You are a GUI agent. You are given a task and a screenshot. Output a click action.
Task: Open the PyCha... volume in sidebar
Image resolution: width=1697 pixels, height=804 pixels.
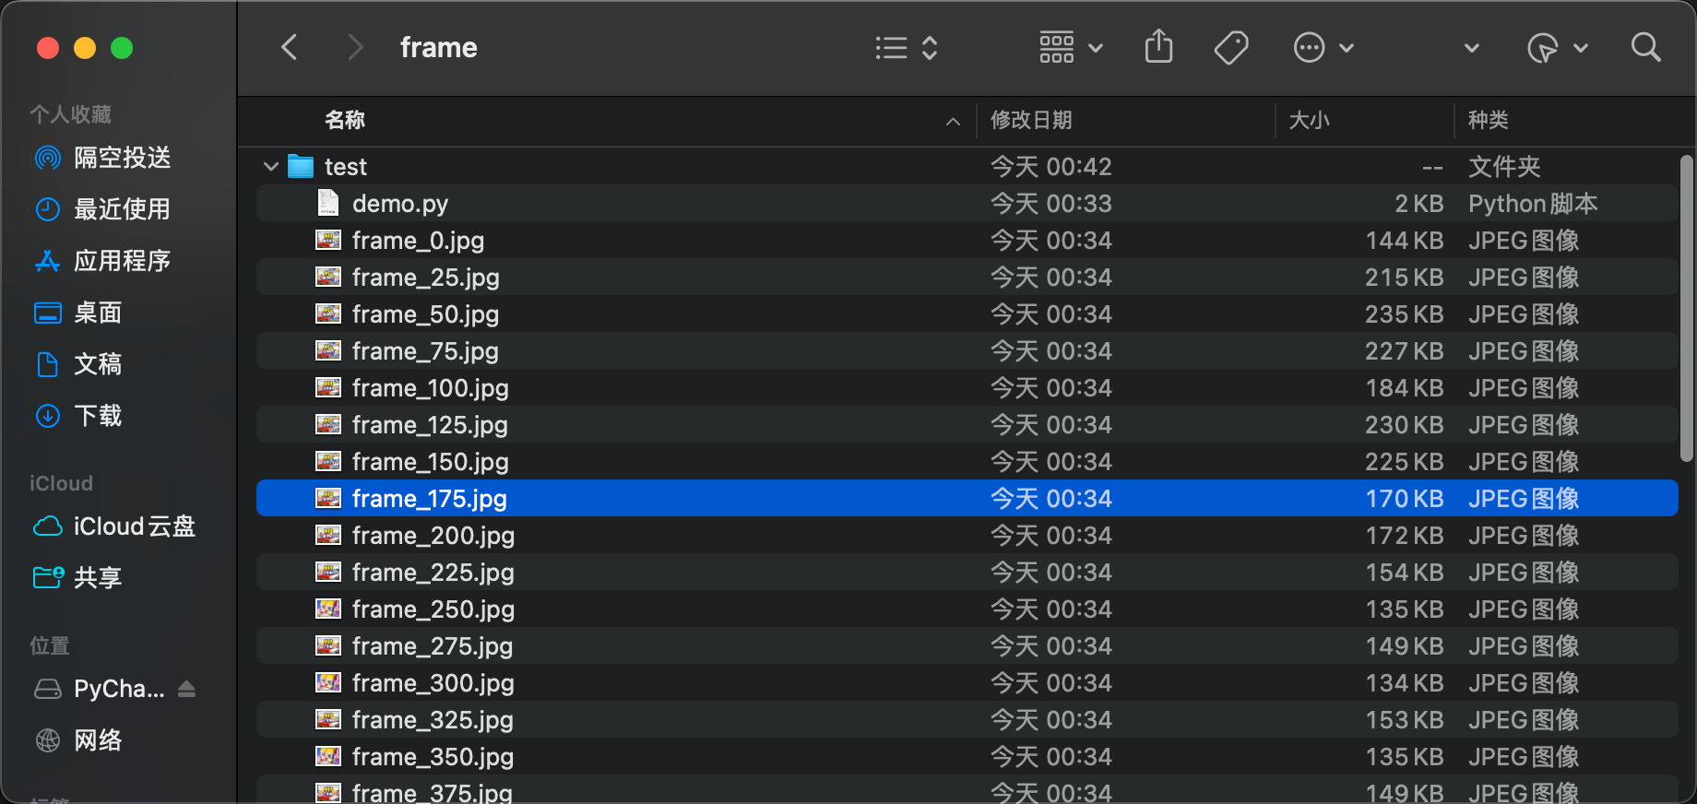point(119,689)
